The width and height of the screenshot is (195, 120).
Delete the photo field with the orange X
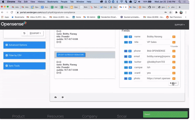[174, 79]
